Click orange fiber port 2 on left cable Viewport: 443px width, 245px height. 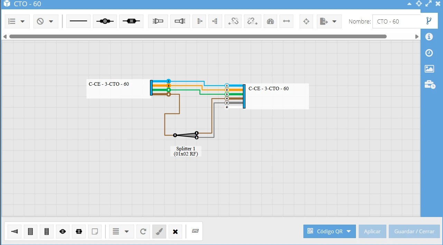(x=168, y=85)
